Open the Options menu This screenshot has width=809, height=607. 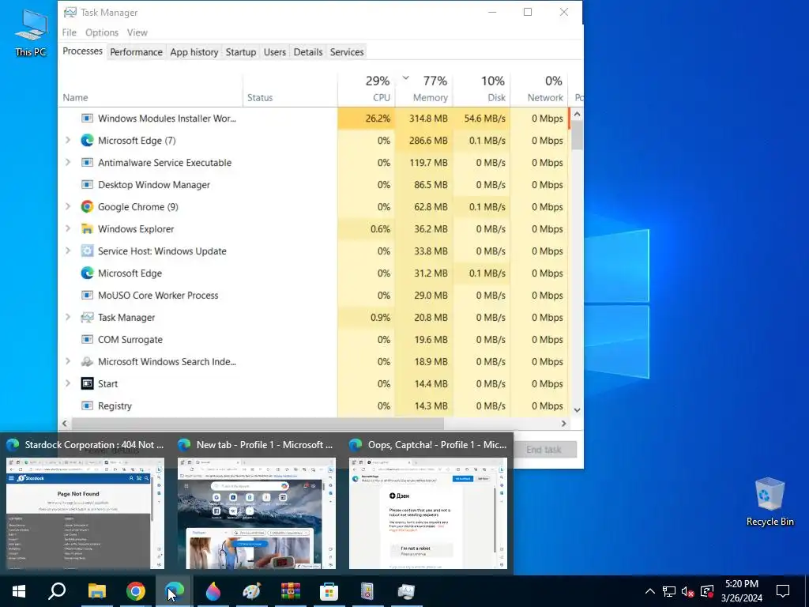point(102,32)
